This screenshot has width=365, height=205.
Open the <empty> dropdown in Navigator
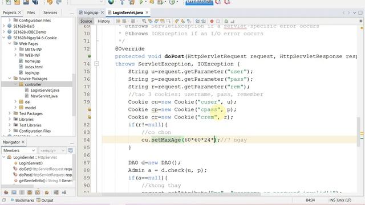[52, 150]
